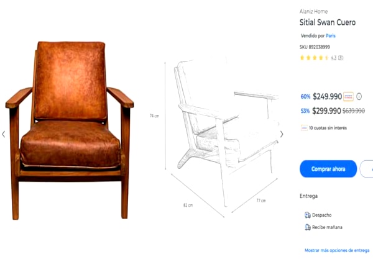Open the 4.3 rating reviews link

coord(333,58)
